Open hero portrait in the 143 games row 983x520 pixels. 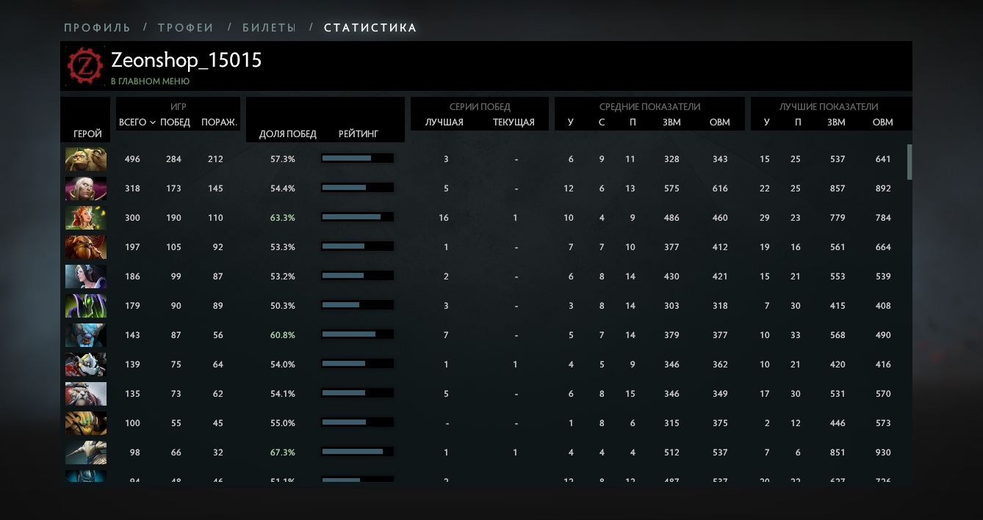click(86, 335)
